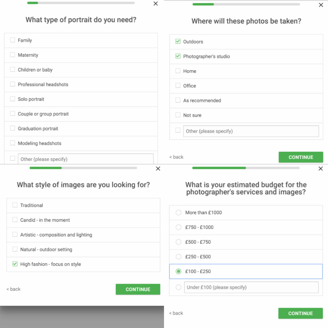Close the image style question dialog

(x=158, y=169)
